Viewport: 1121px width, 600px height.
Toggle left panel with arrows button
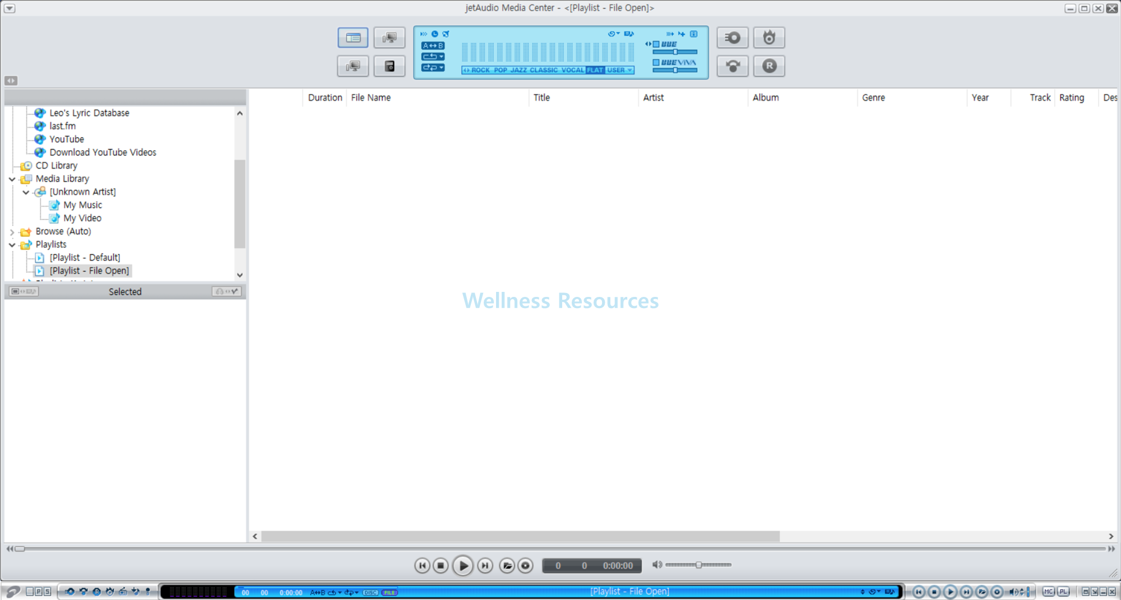(11, 81)
